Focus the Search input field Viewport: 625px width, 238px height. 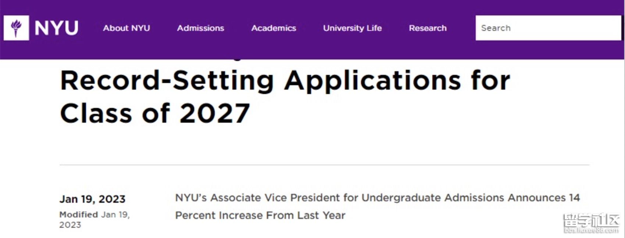tap(548, 28)
